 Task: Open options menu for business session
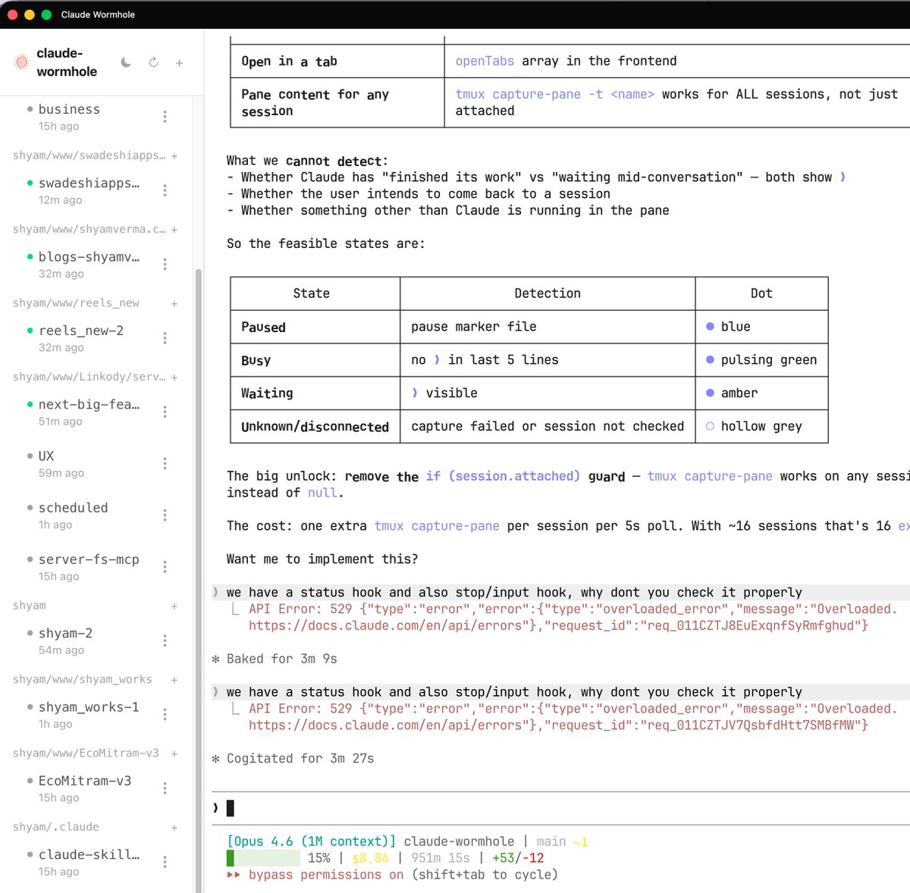(165, 117)
